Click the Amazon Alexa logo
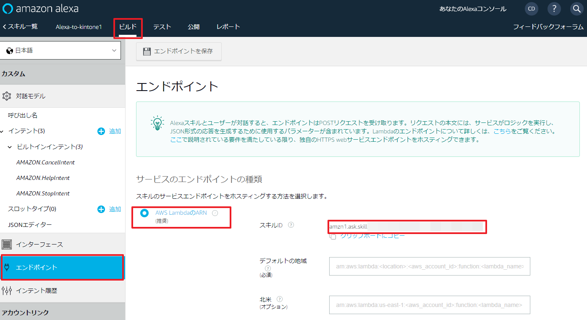The height and width of the screenshot is (320, 587). (x=41, y=8)
